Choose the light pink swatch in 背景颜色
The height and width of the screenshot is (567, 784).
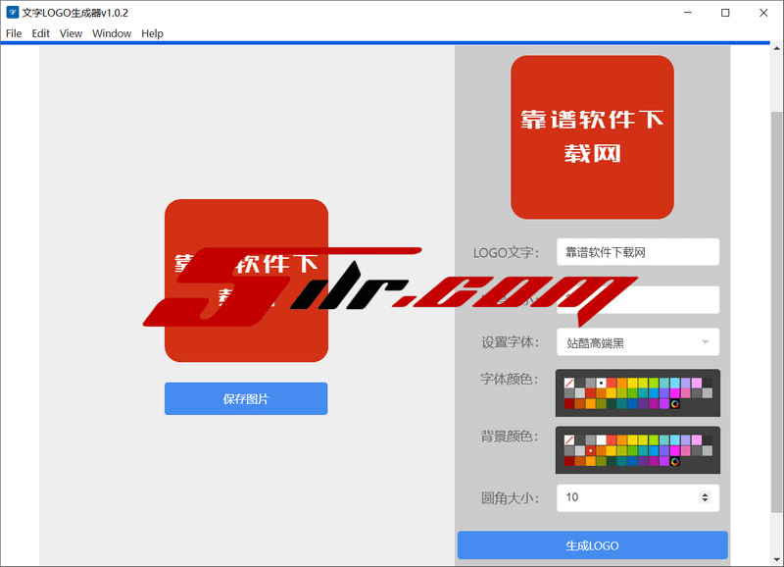697,439
